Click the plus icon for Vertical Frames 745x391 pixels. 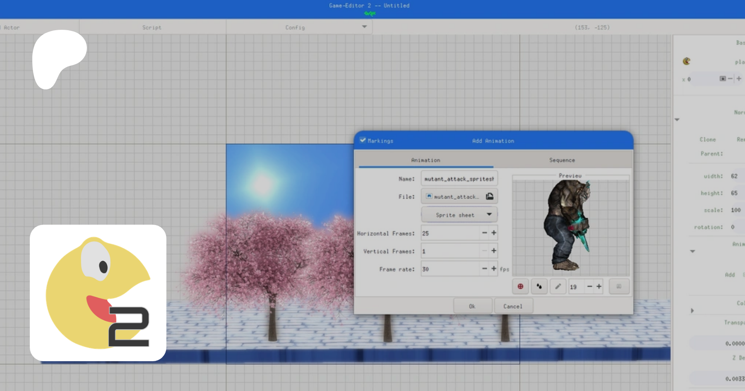tap(494, 251)
